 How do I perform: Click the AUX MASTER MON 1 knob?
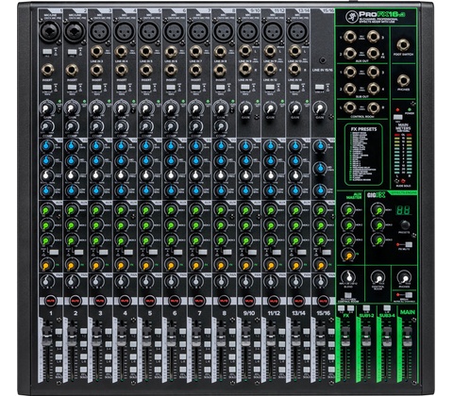[348, 210]
